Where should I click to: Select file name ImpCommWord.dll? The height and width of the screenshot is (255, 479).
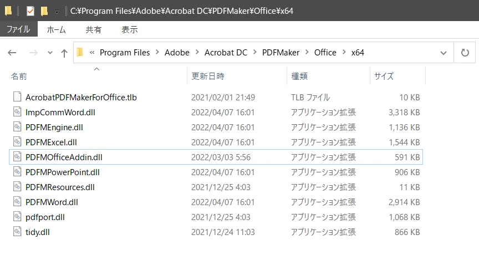60,113
